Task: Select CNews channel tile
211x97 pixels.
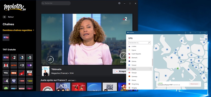Action: [22, 81]
